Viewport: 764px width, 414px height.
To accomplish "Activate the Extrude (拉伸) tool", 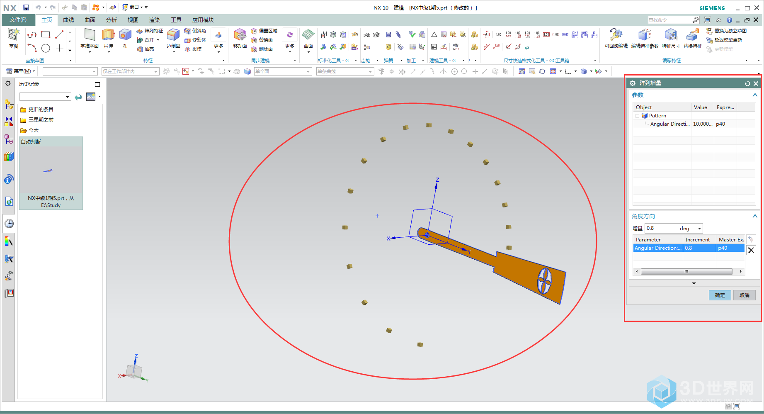I will coord(109,39).
